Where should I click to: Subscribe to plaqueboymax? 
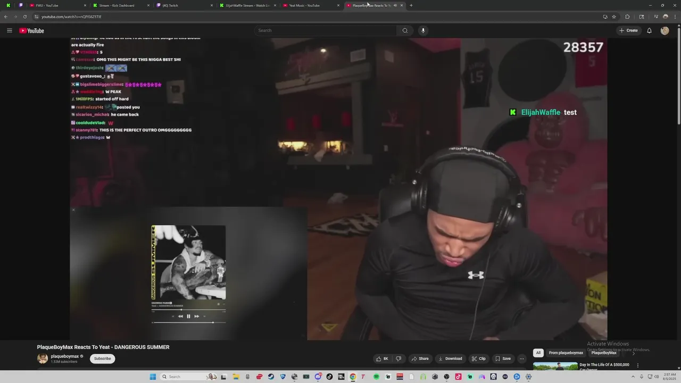click(x=102, y=359)
